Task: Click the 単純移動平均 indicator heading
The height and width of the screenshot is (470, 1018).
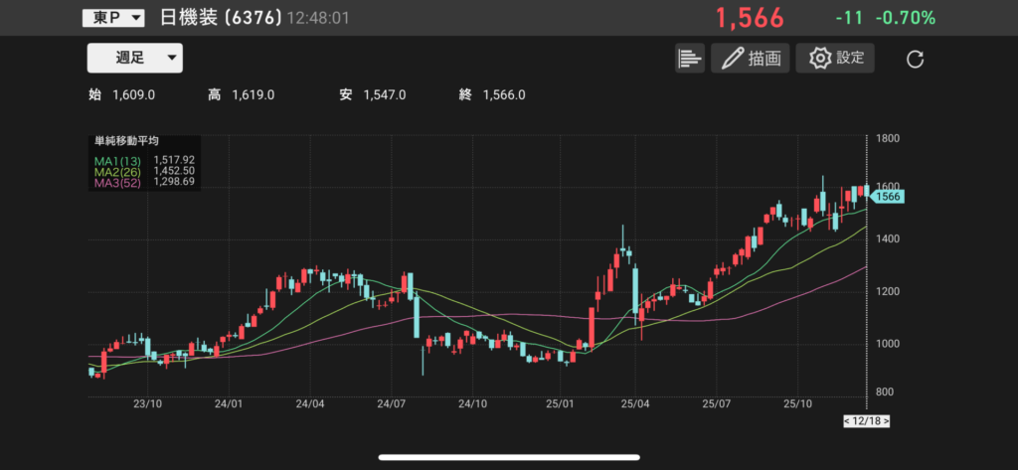Action: (x=126, y=142)
